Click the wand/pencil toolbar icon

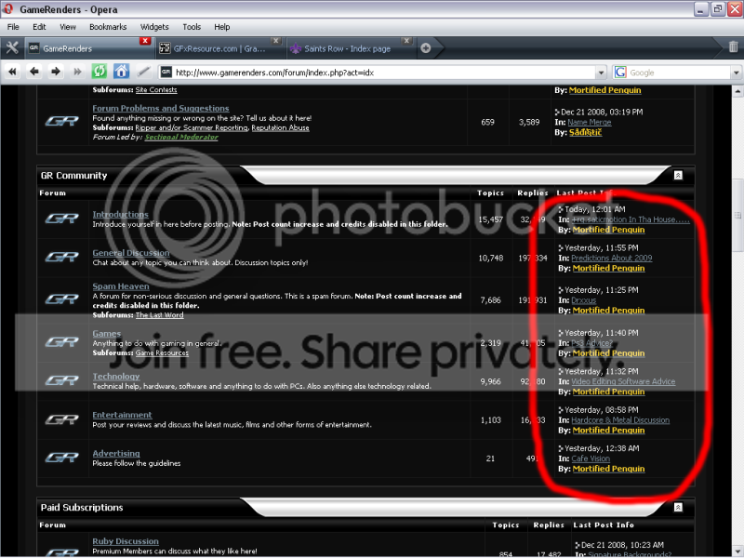143,72
